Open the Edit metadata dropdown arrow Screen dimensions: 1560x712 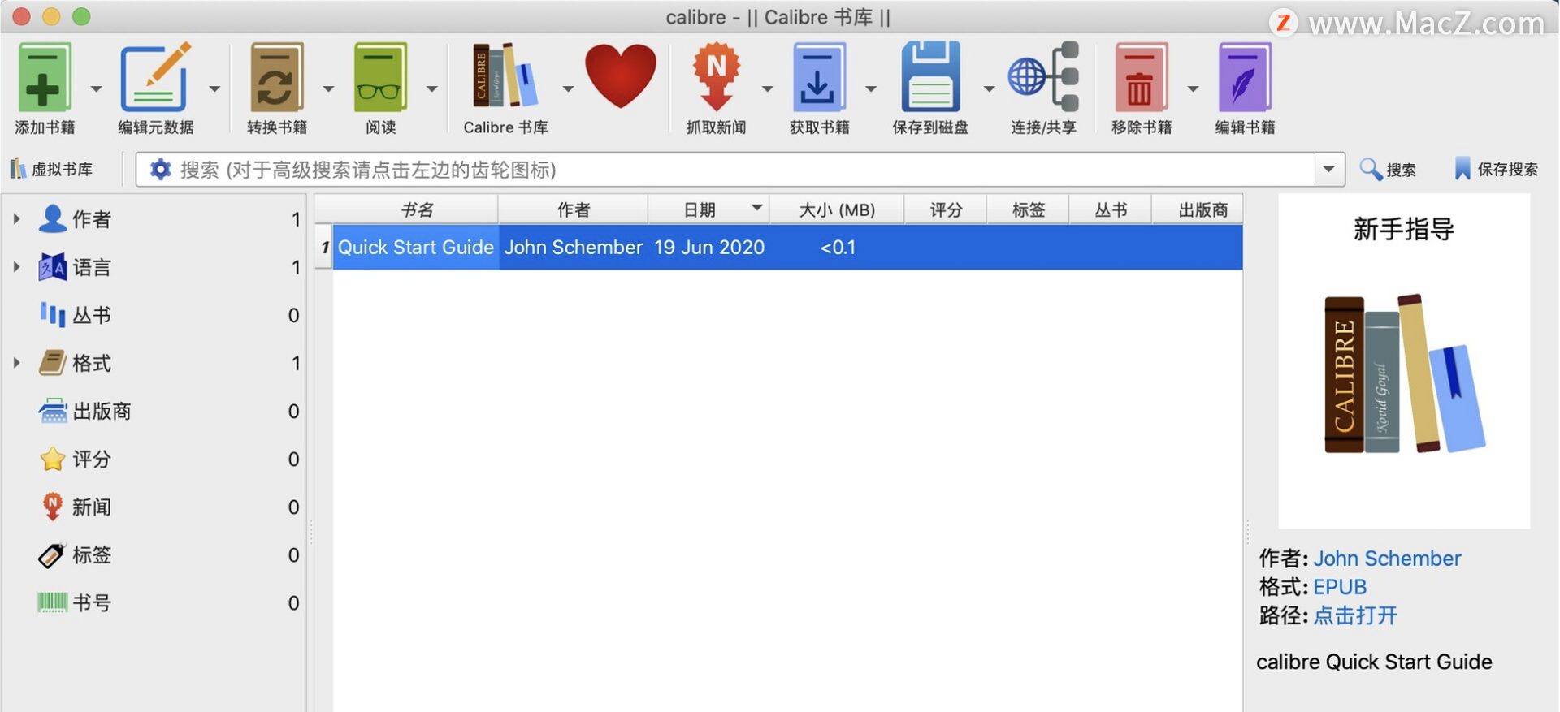(214, 88)
